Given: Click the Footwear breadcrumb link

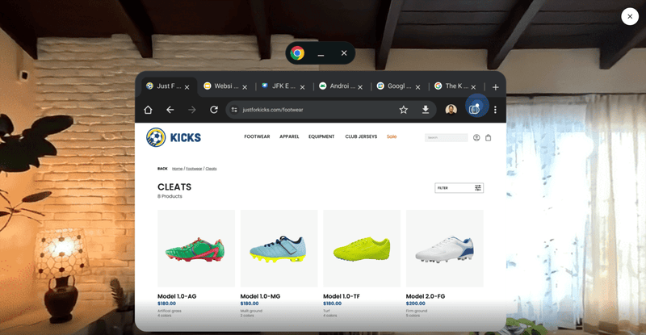Looking at the screenshot, I should click(194, 169).
